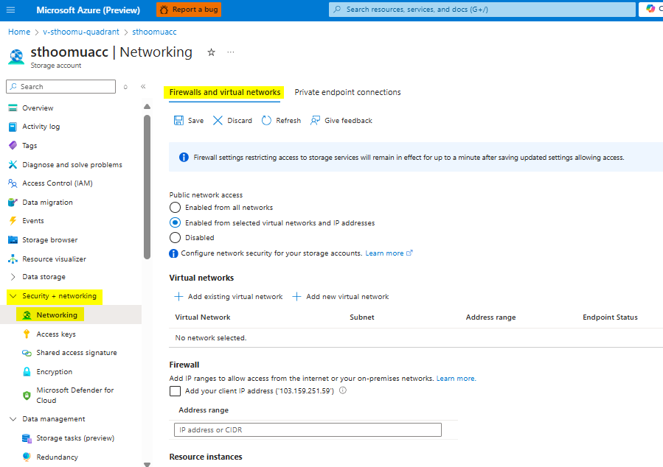Click Add new virtual network
Screen dimensions: 663x467
341,297
